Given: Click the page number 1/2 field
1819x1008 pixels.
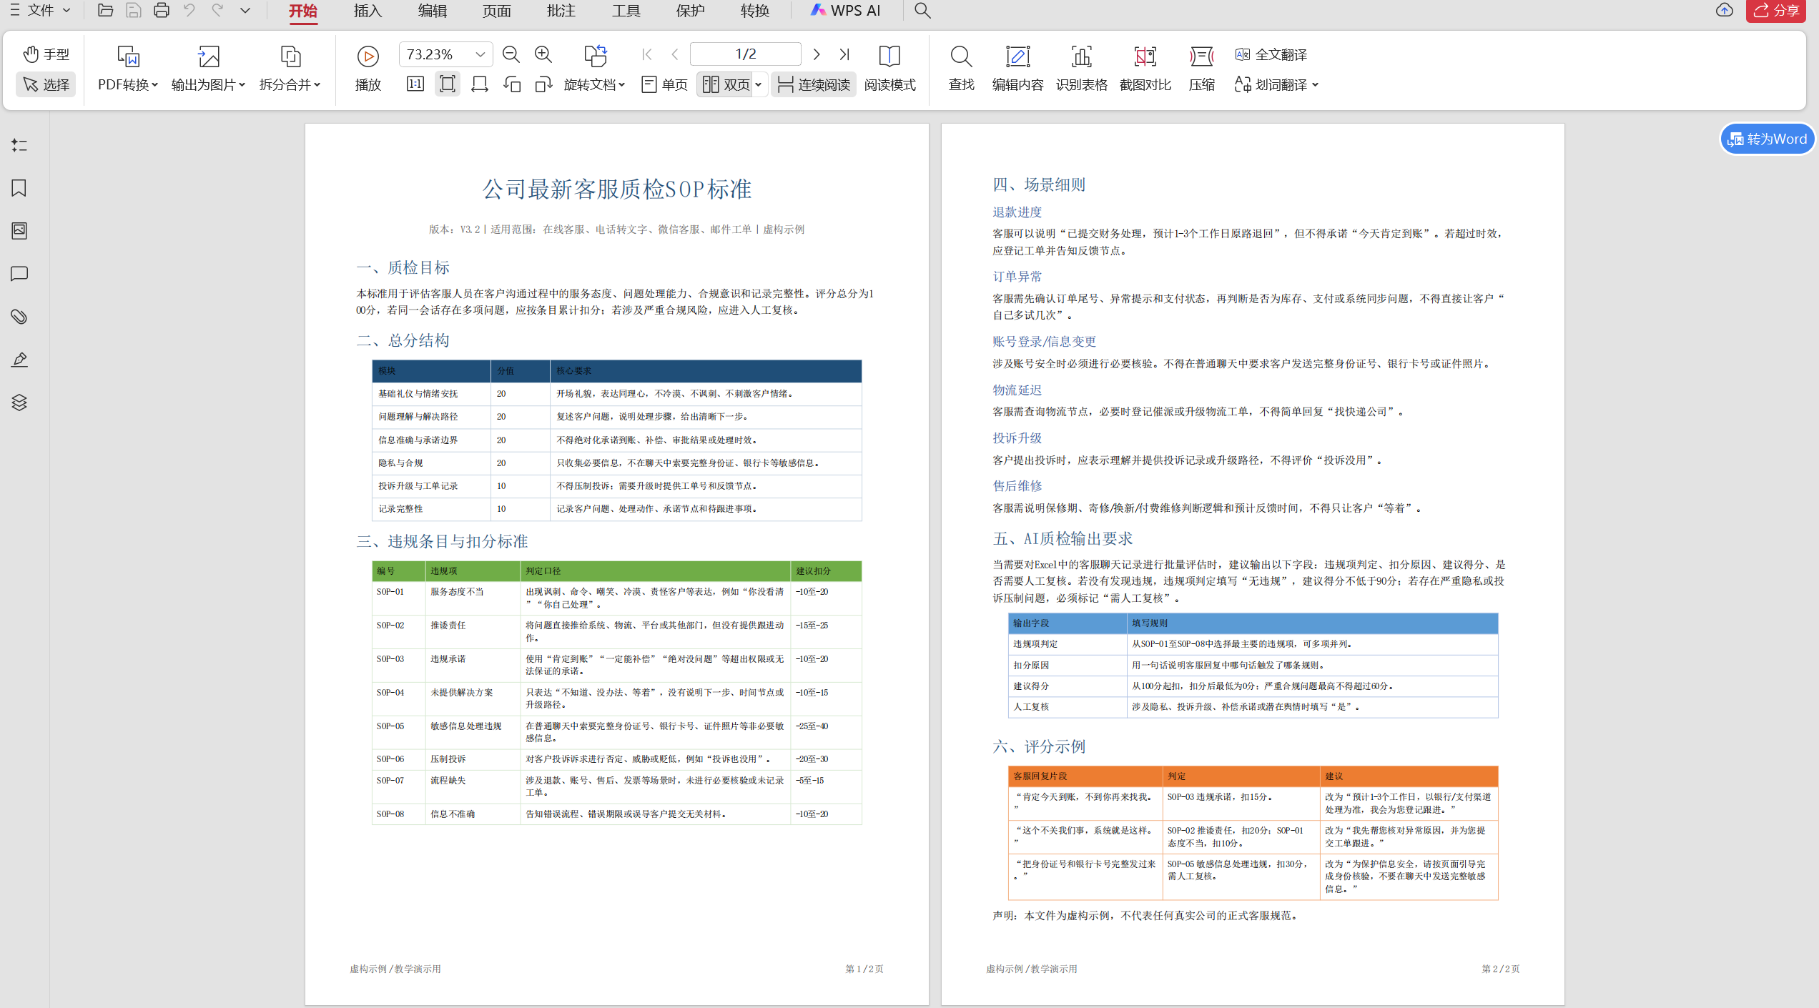Looking at the screenshot, I should [746, 54].
